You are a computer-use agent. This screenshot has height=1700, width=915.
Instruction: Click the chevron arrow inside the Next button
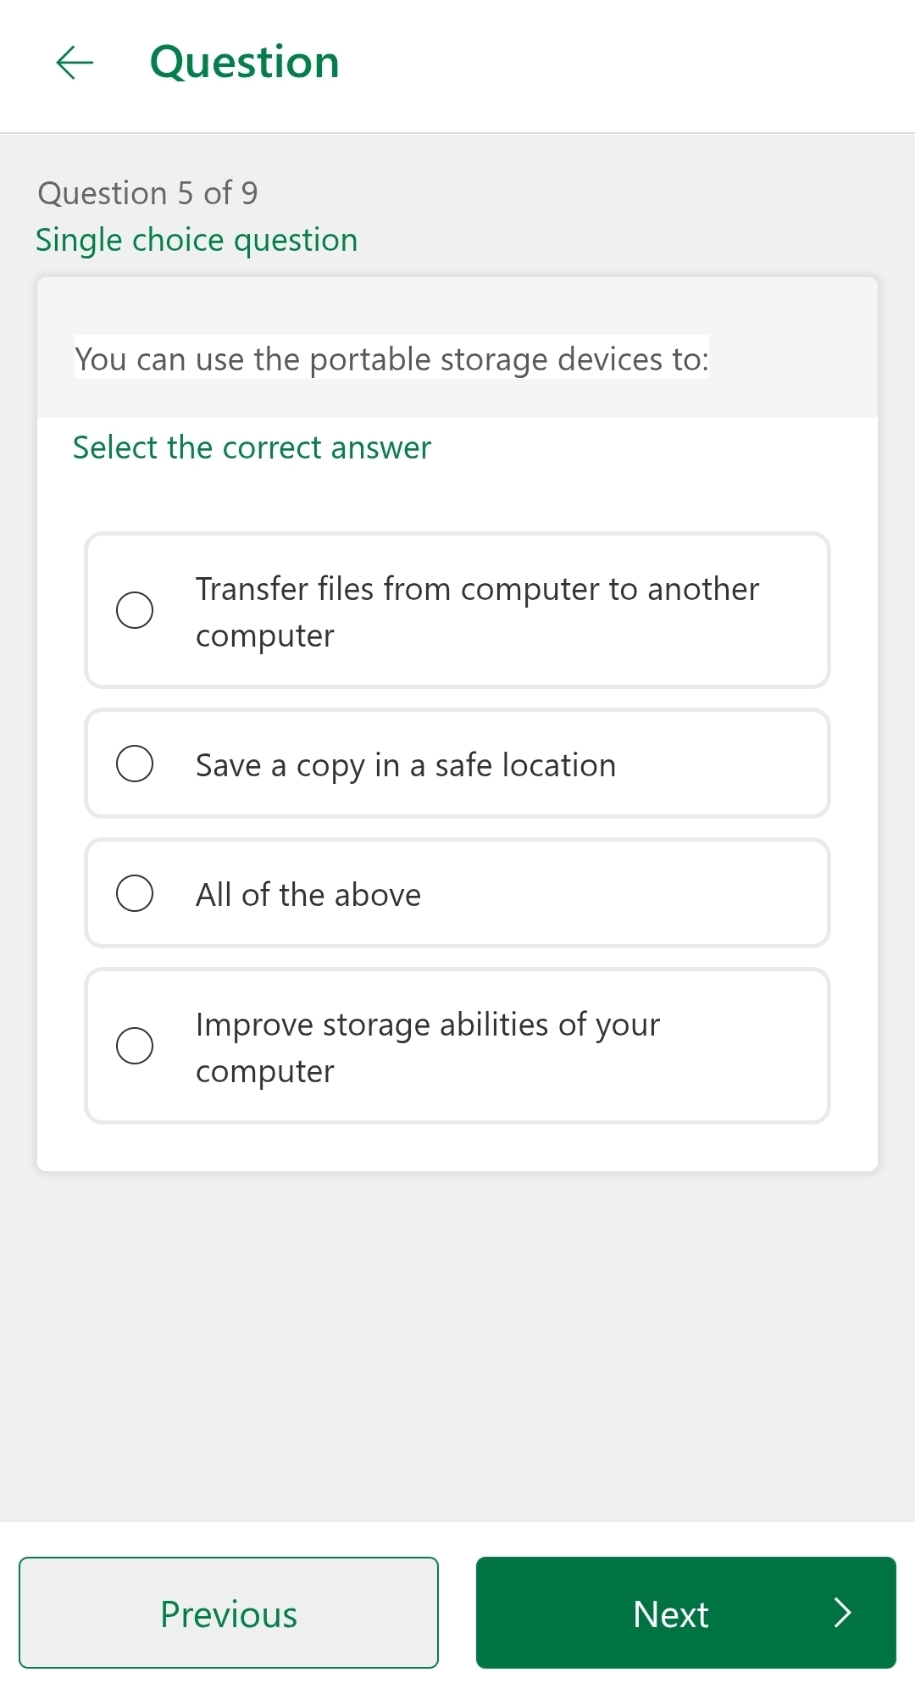(x=841, y=1614)
